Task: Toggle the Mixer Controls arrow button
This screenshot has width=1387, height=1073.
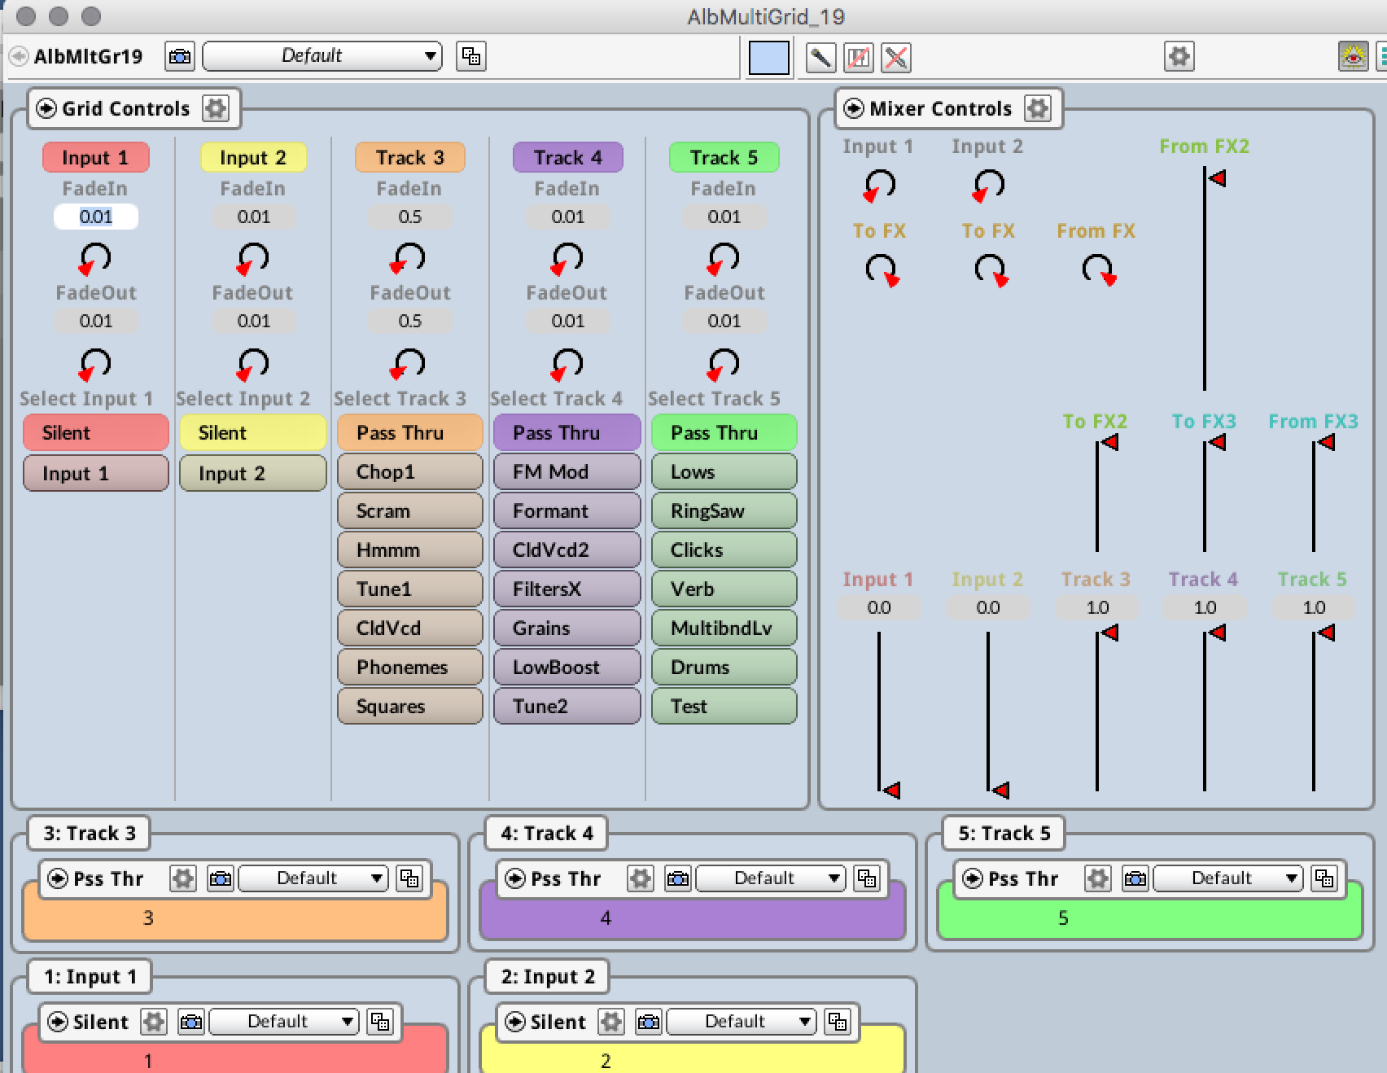Action: [x=854, y=108]
